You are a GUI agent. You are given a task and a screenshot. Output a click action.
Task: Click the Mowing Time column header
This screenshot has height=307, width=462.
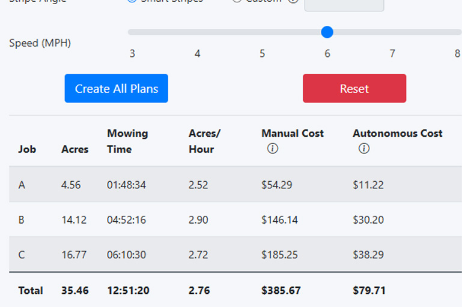click(x=127, y=141)
